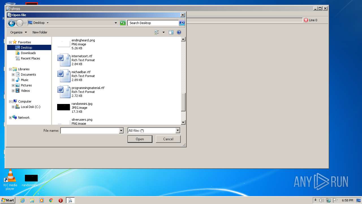The width and height of the screenshot is (362, 204).
Task: Expand the Network tree node
Action: pos(10,118)
